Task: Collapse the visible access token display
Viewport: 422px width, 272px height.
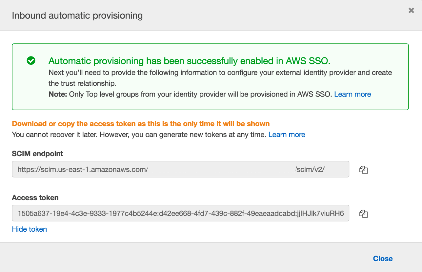Action: [x=29, y=229]
